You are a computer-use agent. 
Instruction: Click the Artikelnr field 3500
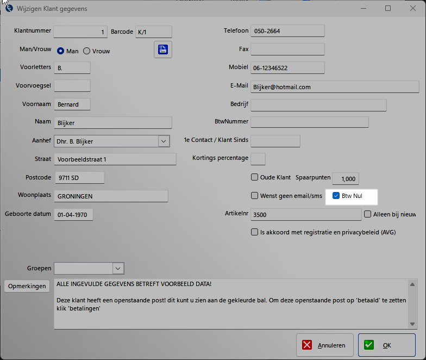tap(306, 215)
